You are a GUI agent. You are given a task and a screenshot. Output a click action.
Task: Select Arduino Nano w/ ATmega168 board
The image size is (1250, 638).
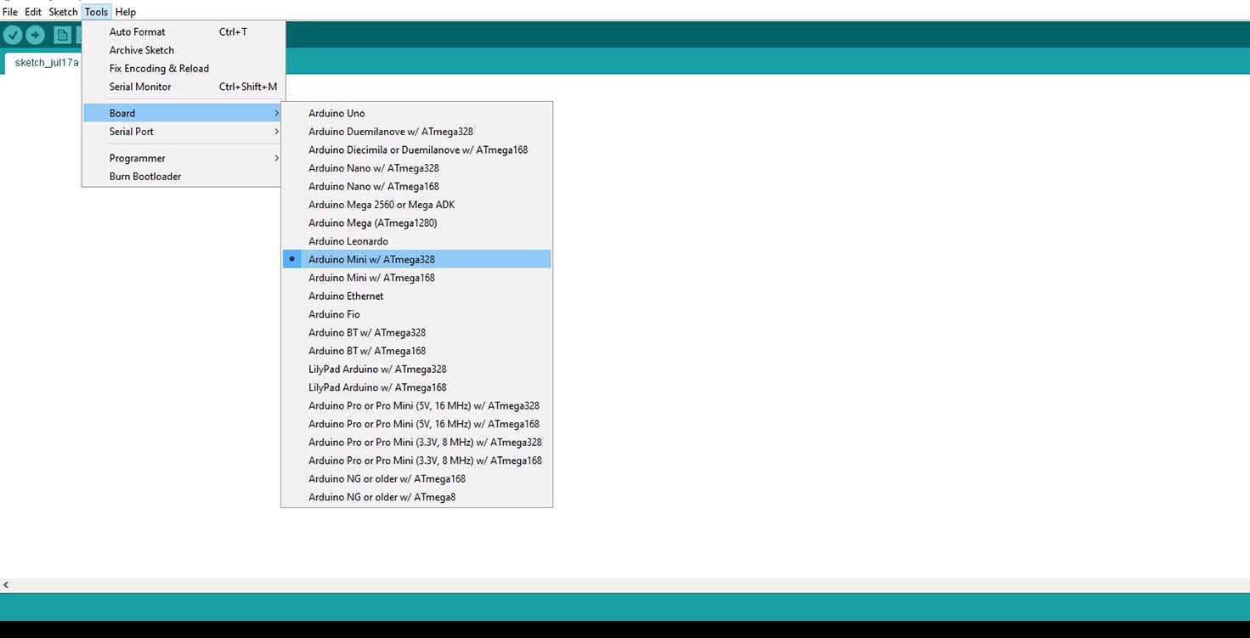(416, 186)
